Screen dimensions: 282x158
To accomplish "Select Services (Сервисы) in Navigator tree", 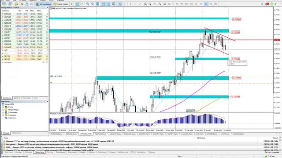I will (12, 118).
